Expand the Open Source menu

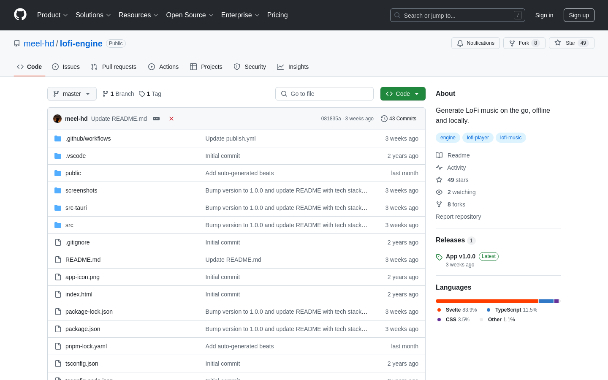[190, 15]
